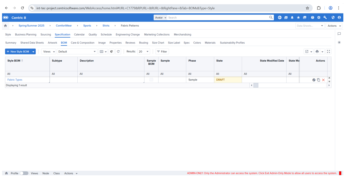
Task: Click the search magnifier icon in Centric
Action: click(271, 17)
